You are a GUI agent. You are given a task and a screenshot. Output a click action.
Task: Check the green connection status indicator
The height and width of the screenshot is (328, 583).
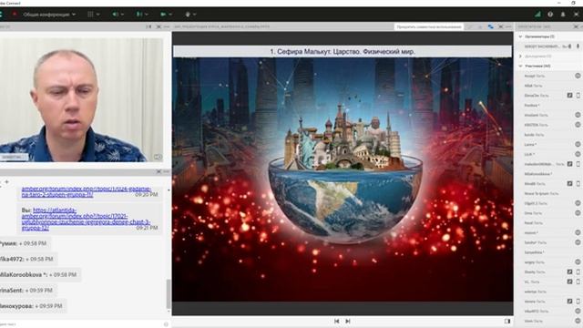pos(537,15)
